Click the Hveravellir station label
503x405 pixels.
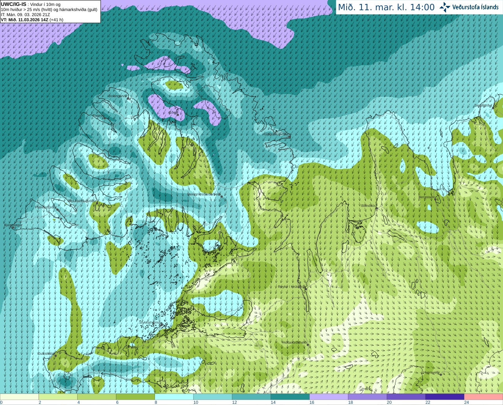[x=431, y=372]
